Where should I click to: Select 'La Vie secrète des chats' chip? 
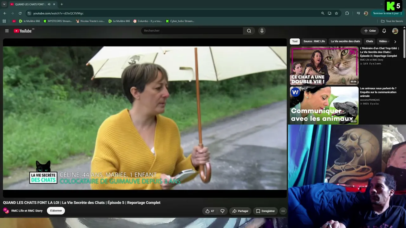point(345,41)
